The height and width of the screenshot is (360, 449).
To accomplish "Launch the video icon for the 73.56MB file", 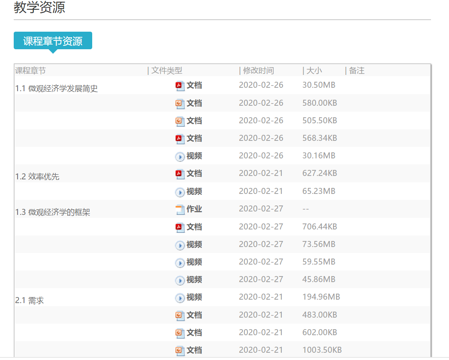I will [x=180, y=245].
